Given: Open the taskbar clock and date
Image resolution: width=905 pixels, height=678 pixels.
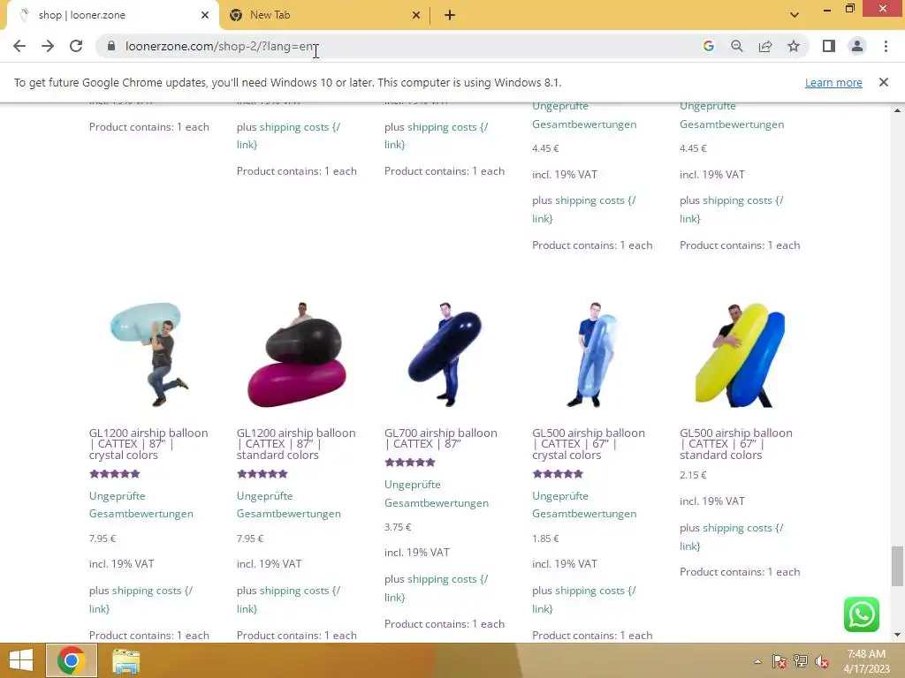Looking at the screenshot, I should click(x=866, y=661).
